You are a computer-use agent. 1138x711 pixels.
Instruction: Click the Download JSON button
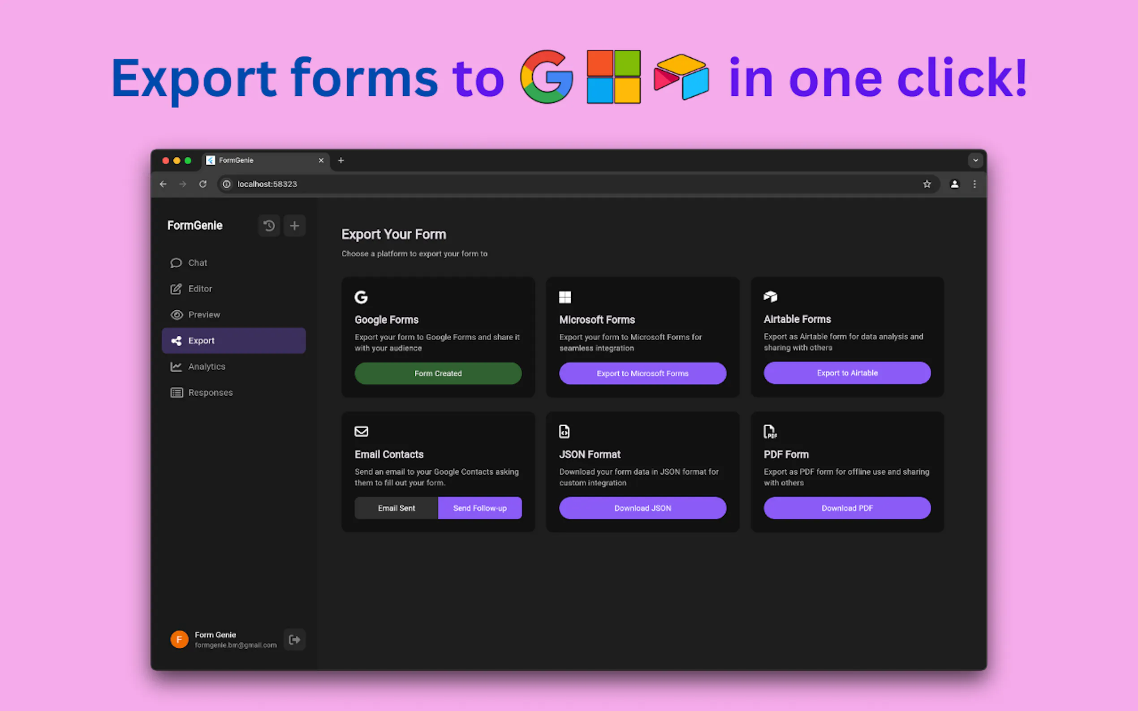point(642,508)
